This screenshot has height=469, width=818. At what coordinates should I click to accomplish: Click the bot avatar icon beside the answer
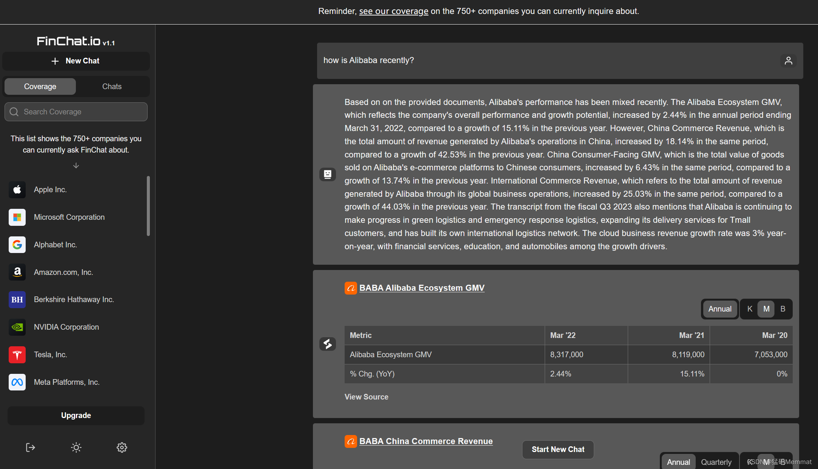point(328,174)
